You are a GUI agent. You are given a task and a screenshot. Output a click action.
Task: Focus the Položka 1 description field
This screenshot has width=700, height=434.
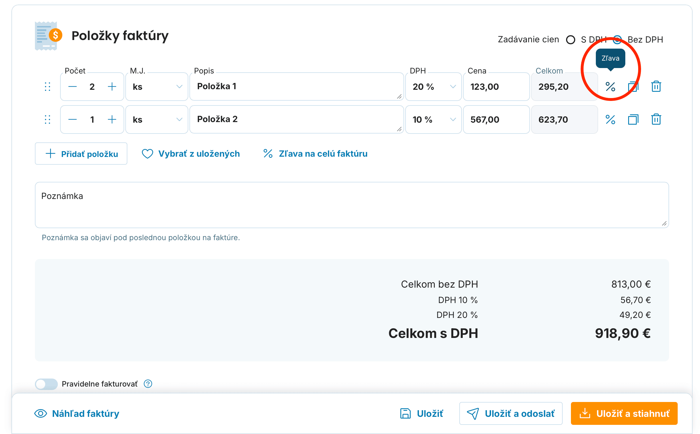pos(296,86)
